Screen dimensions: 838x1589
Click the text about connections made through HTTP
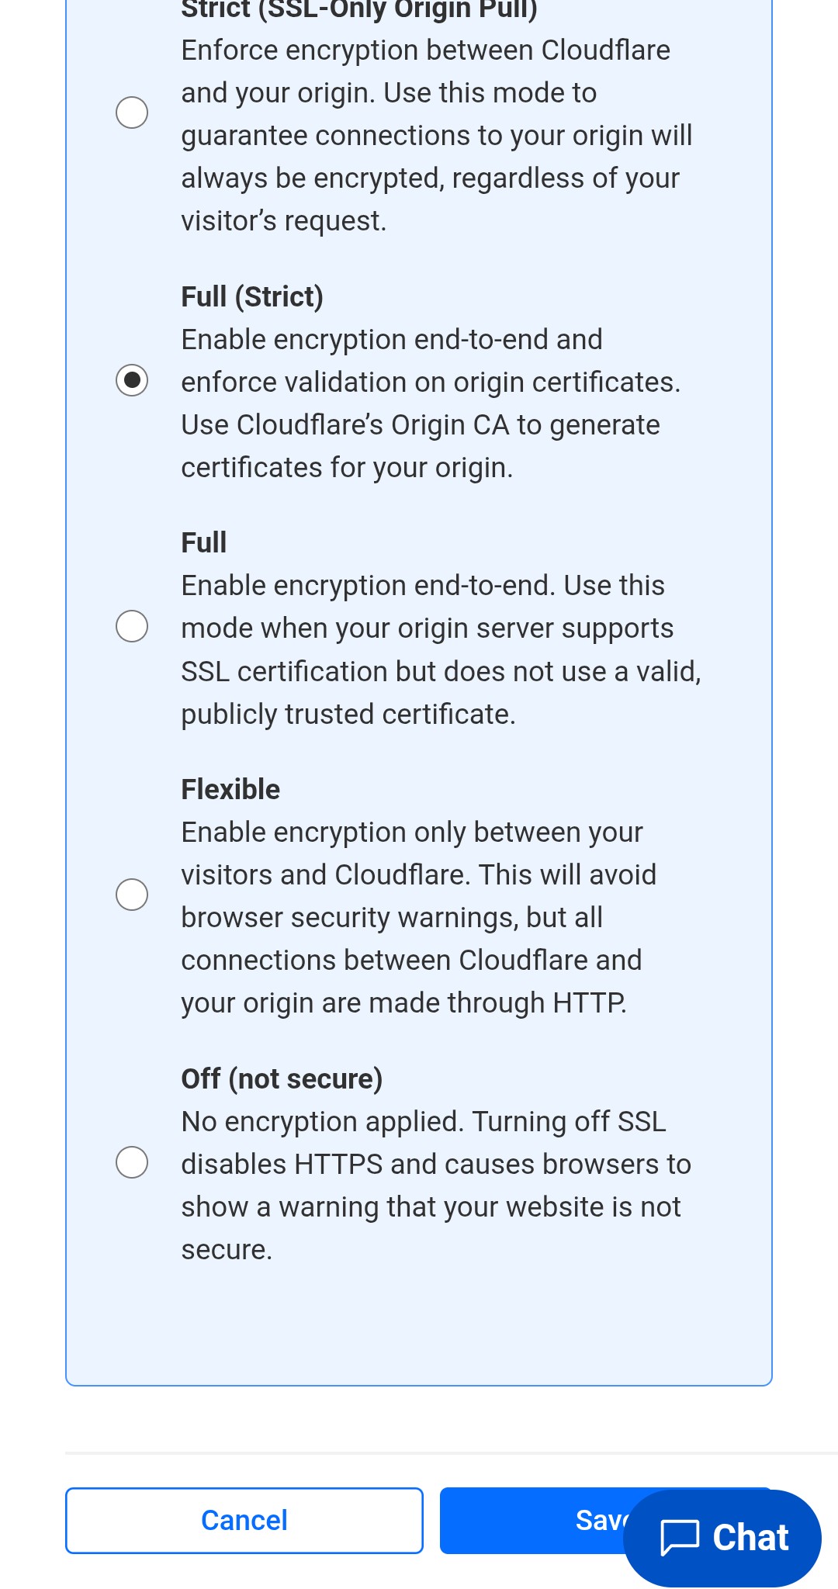[x=403, y=1003]
